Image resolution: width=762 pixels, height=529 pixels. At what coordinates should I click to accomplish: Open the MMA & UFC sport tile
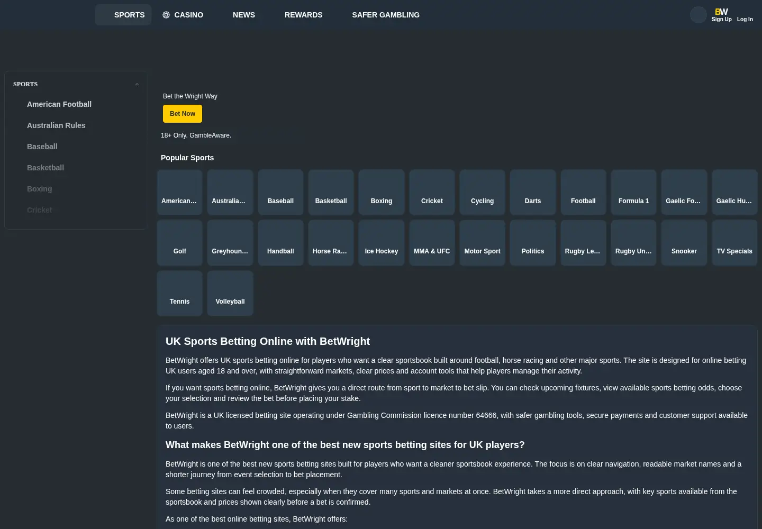point(432,242)
